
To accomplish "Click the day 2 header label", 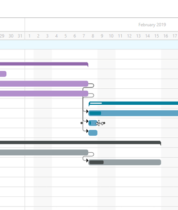I will tap(38, 36).
